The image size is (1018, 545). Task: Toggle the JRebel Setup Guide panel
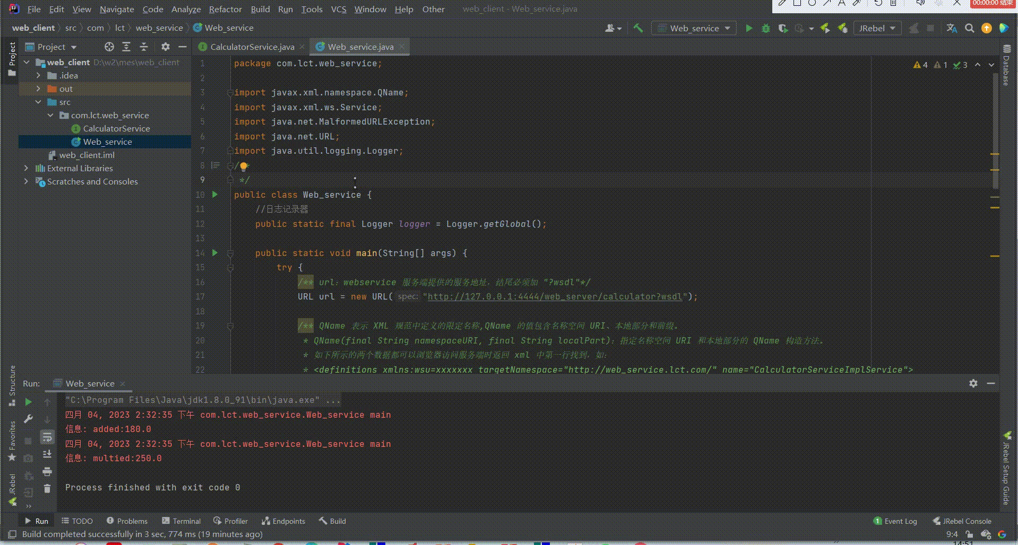coord(1006,468)
